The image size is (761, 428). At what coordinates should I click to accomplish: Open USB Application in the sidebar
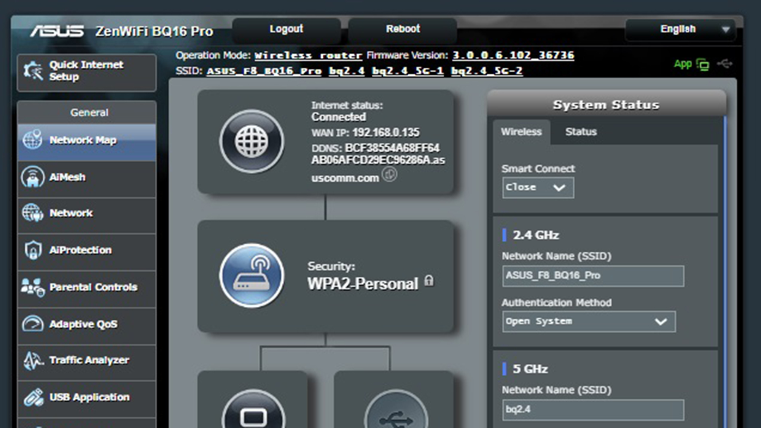coord(87,399)
